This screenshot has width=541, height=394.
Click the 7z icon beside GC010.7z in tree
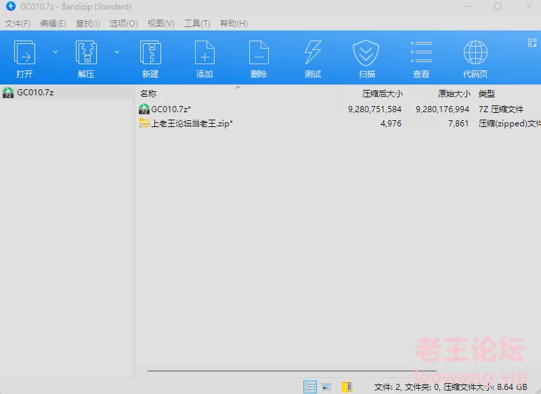coord(8,93)
